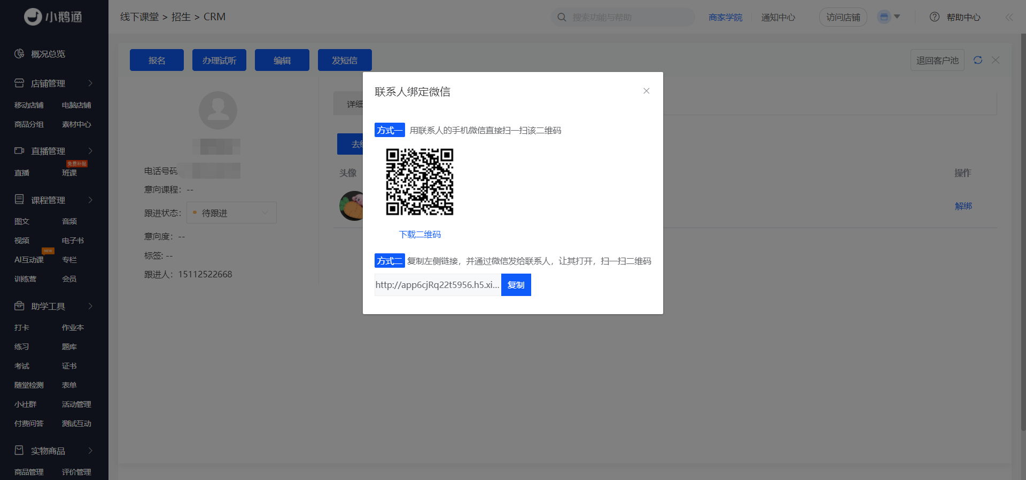Click 招生 in the breadcrumb
Screen dimensions: 1026x480
[x=181, y=17]
